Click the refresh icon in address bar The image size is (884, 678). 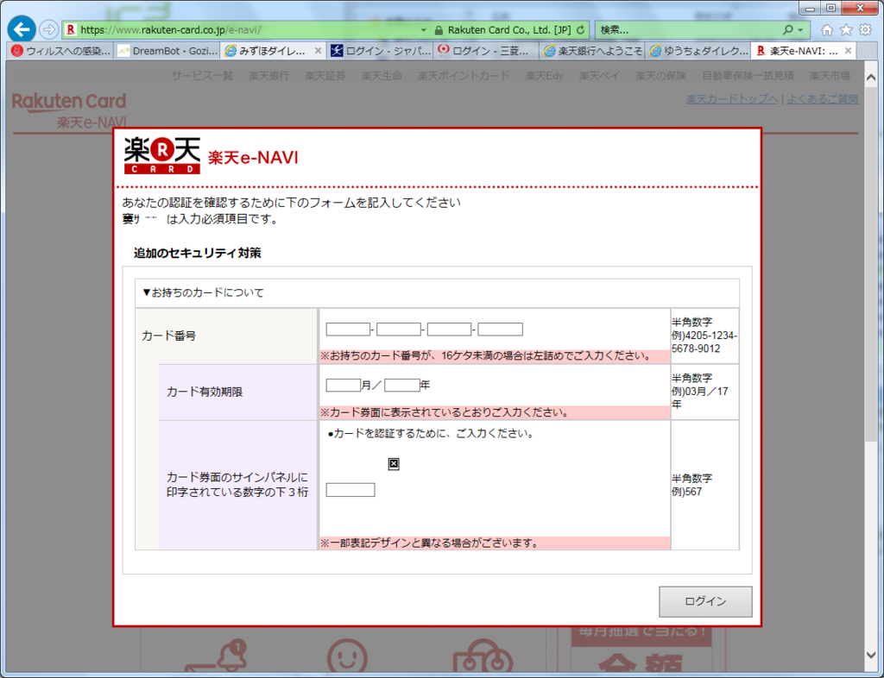pos(581,30)
